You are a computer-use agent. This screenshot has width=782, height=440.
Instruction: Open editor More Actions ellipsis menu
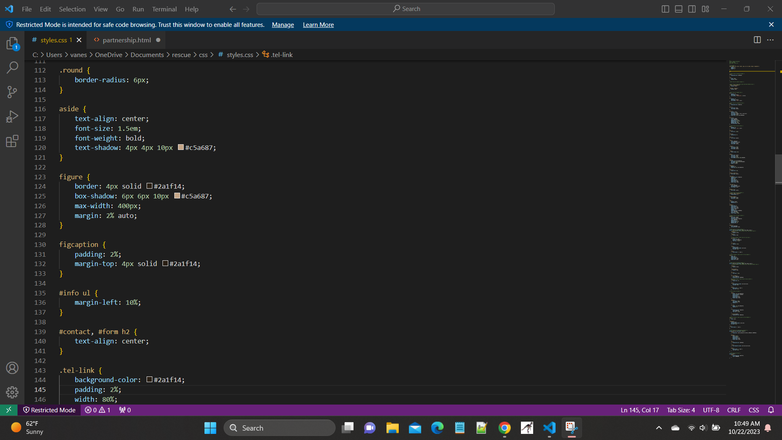[770, 40]
